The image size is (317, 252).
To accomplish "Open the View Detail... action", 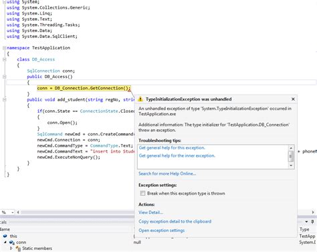I will 150,213.
